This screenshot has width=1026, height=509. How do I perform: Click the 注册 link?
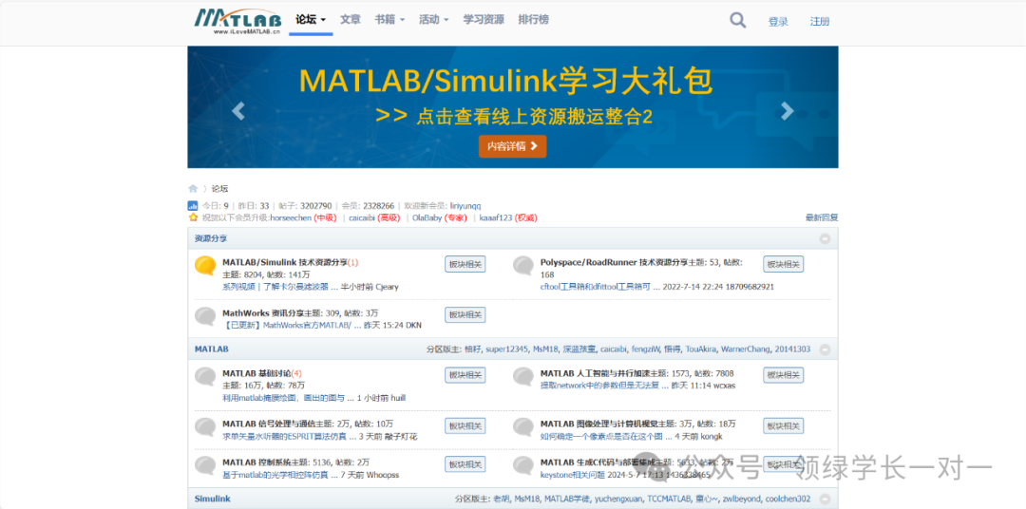pyautogui.click(x=820, y=22)
